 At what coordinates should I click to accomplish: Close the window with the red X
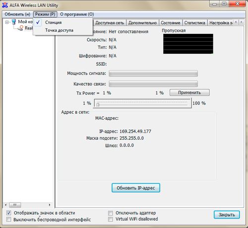point(238,4)
